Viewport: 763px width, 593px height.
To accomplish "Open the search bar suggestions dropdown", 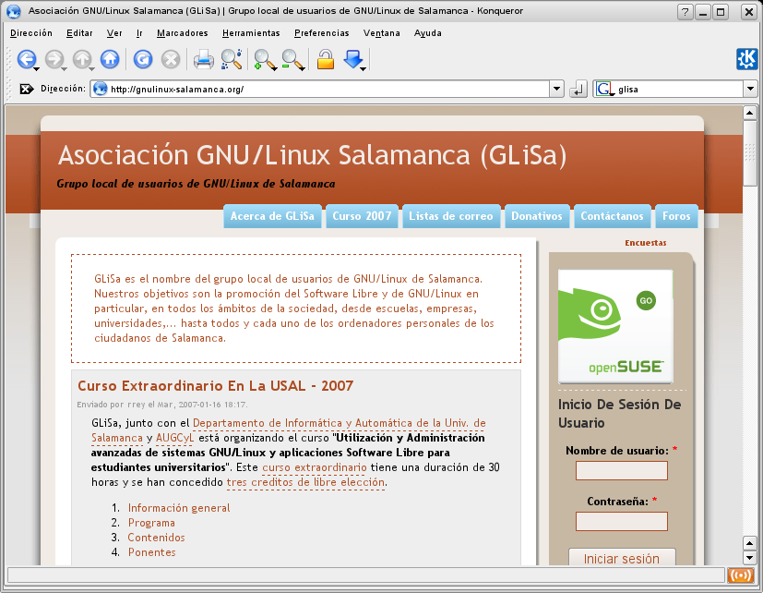I will [750, 90].
